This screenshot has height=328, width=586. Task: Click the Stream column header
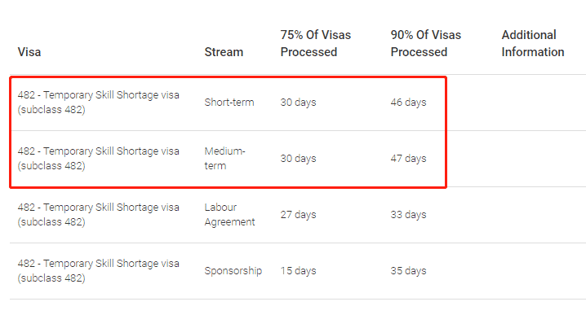coord(224,52)
